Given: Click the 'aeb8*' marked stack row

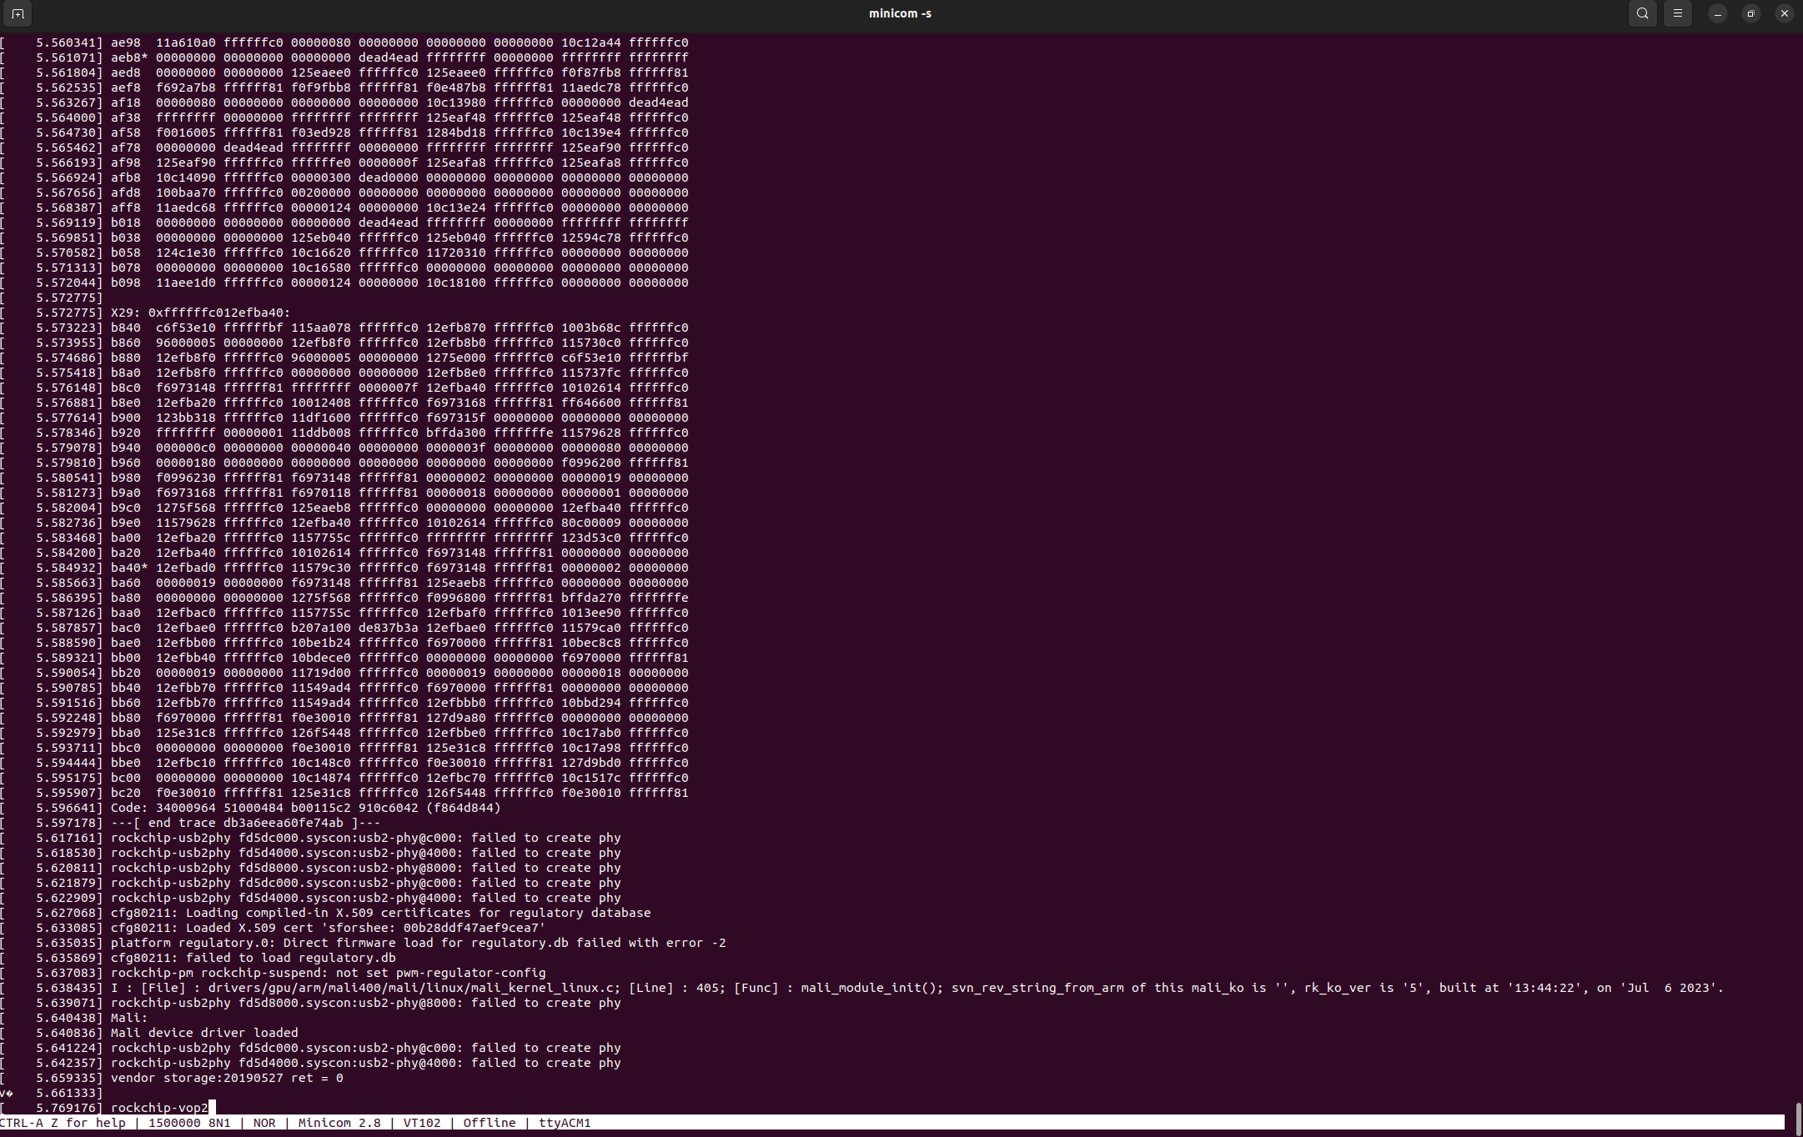Looking at the screenshot, I should click(399, 58).
